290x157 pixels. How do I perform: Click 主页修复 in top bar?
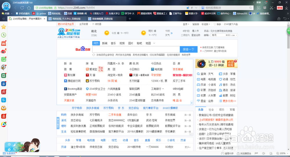(84, 24)
